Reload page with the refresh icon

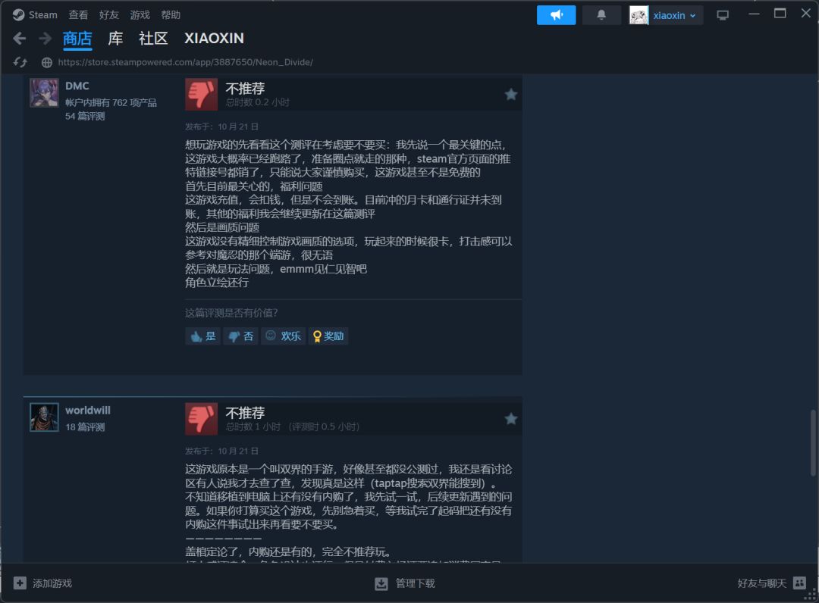(20, 62)
